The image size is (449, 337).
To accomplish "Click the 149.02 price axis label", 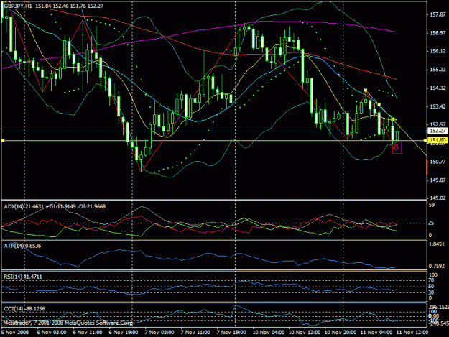I will coord(438,198).
